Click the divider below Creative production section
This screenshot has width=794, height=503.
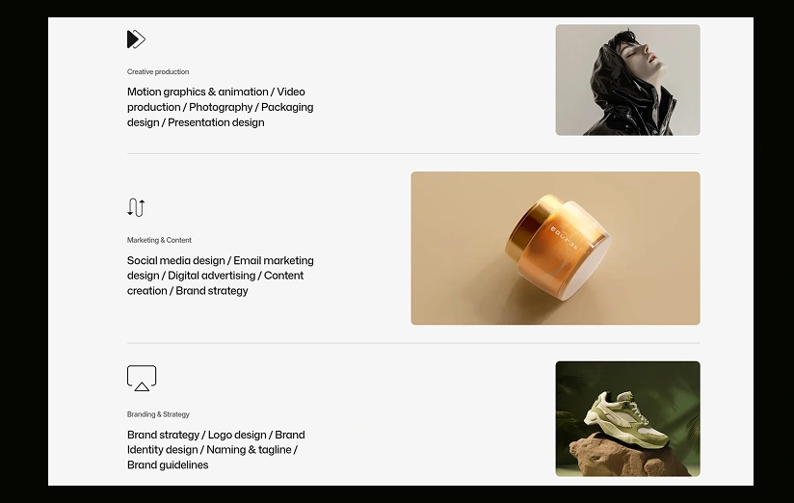pos(413,153)
